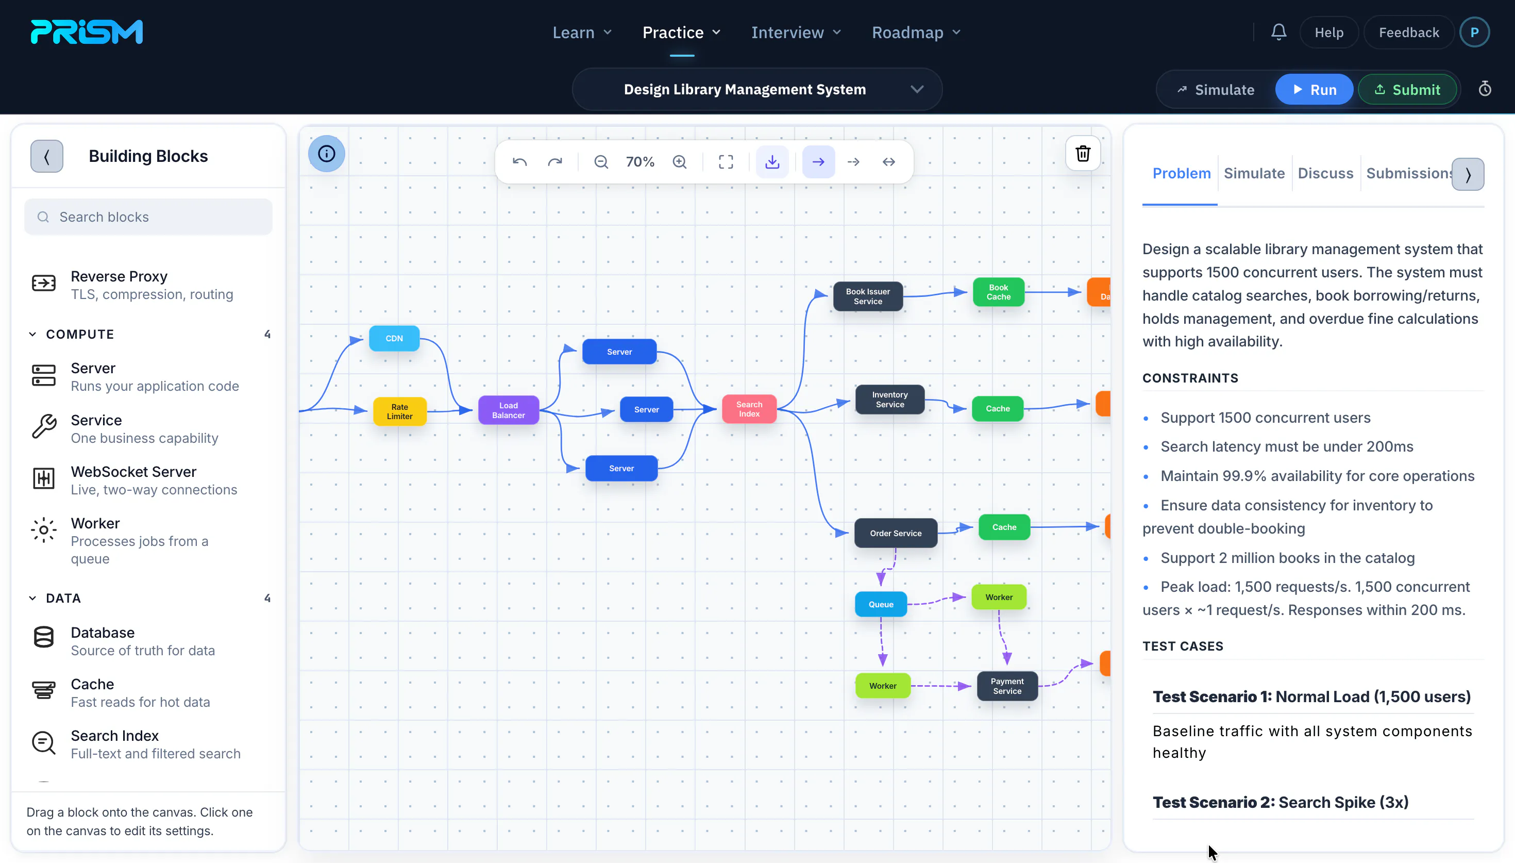Click the redo arrow in canvas toolbar
The width and height of the screenshot is (1515, 863).
click(555, 162)
